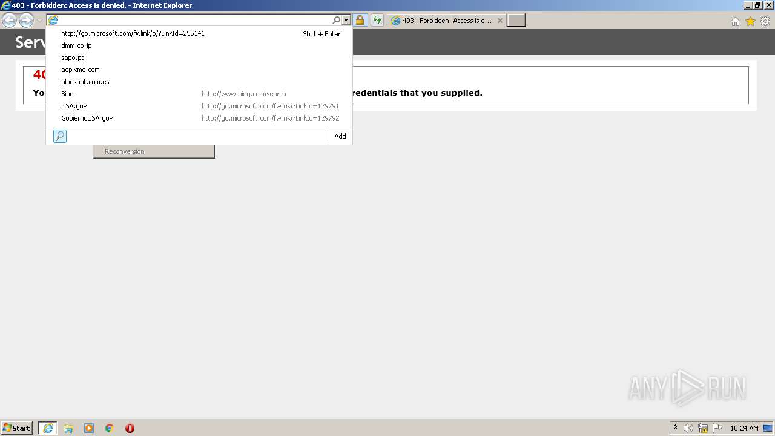Viewport: 775px width, 436px height.
Task: Focus the address bar input field
Action: click(x=195, y=20)
